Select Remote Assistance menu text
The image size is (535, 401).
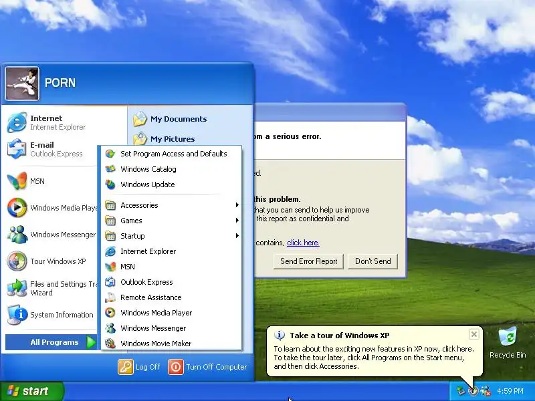151,297
